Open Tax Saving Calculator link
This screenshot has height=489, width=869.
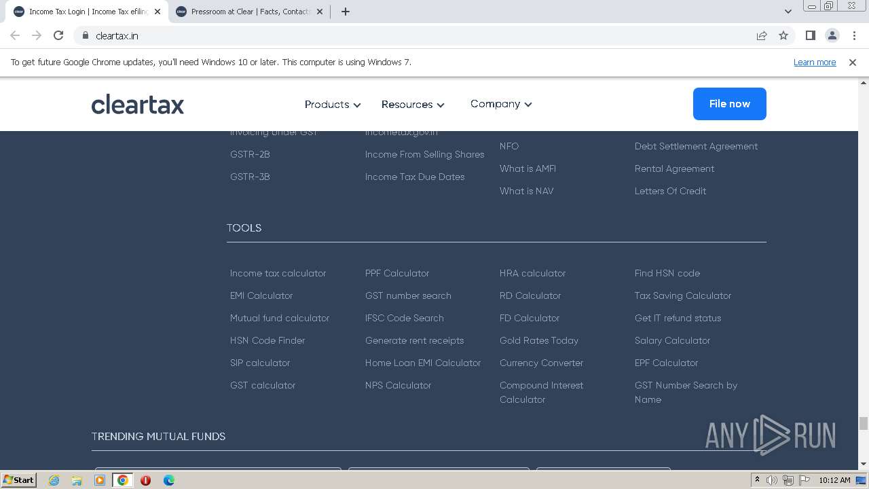coord(683,295)
